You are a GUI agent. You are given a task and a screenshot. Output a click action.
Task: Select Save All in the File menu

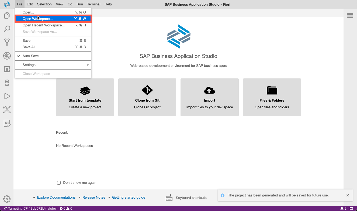(53, 47)
